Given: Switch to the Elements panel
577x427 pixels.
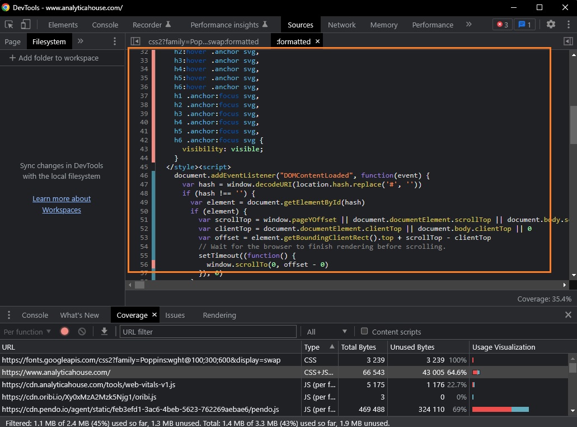Looking at the screenshot, I should point(63,25).
